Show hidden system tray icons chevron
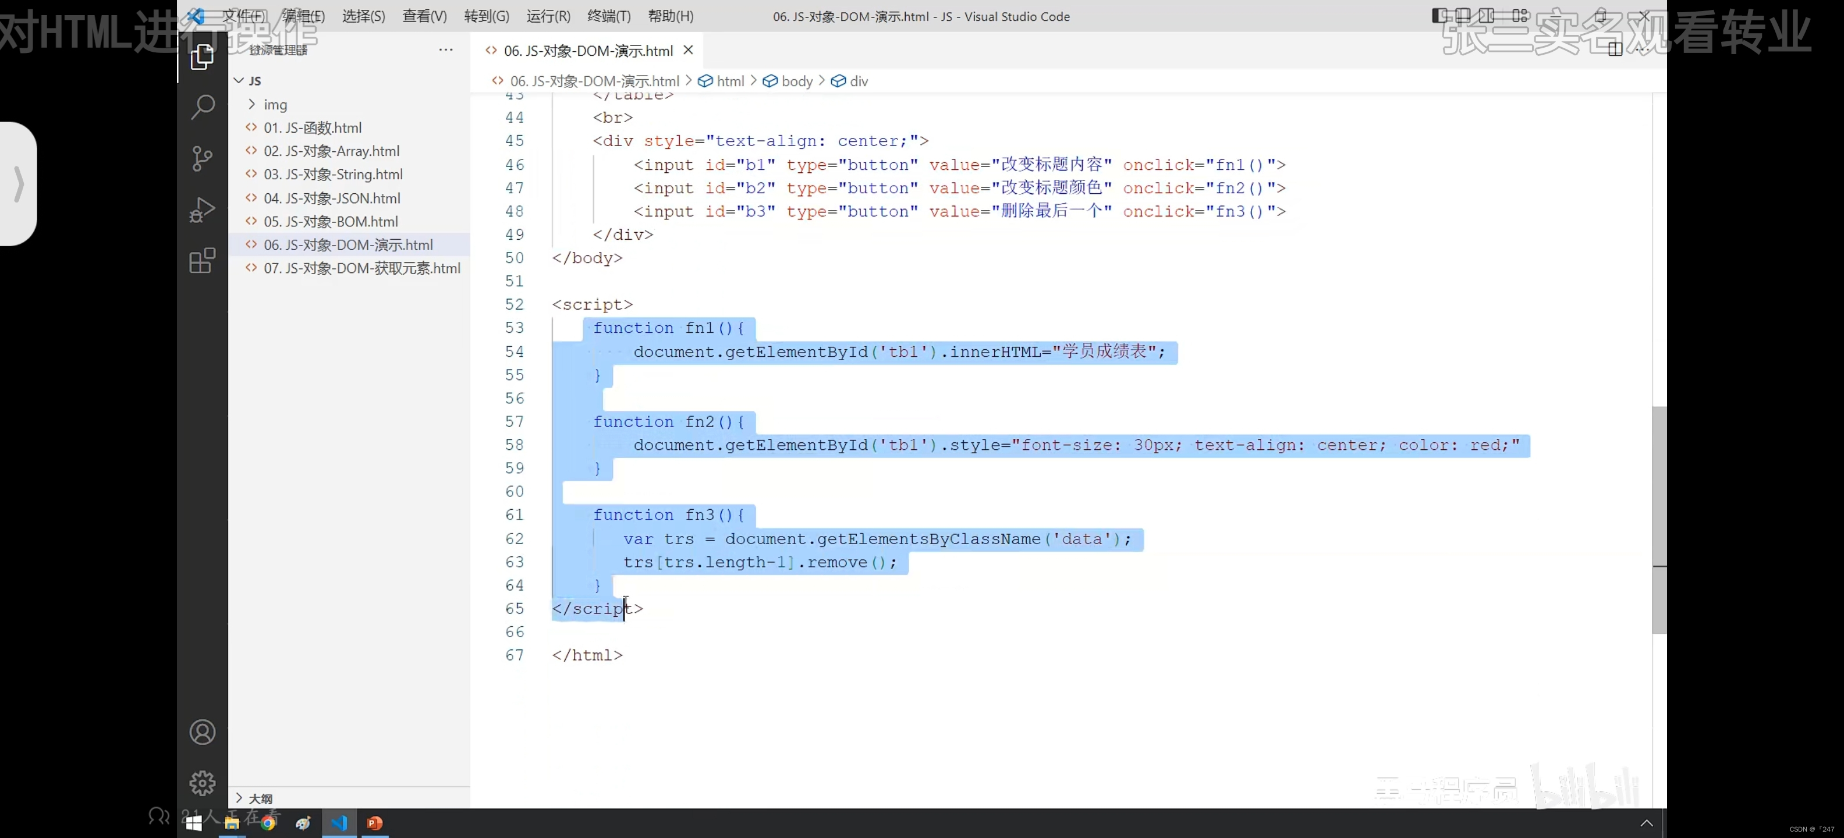 pos(1647,823)
